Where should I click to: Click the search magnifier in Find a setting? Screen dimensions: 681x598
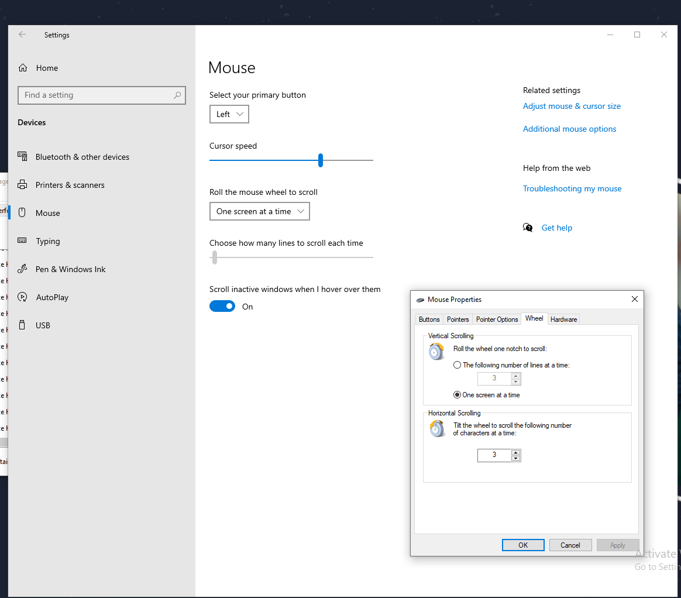tap(177, 95)
